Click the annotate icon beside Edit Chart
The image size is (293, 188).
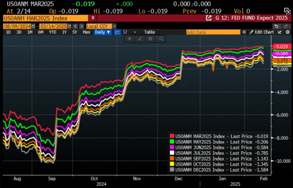(279, 32)
